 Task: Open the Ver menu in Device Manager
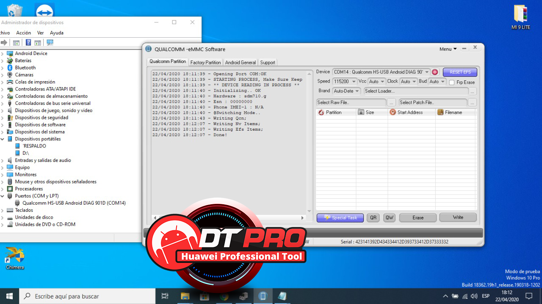point(41,33)
